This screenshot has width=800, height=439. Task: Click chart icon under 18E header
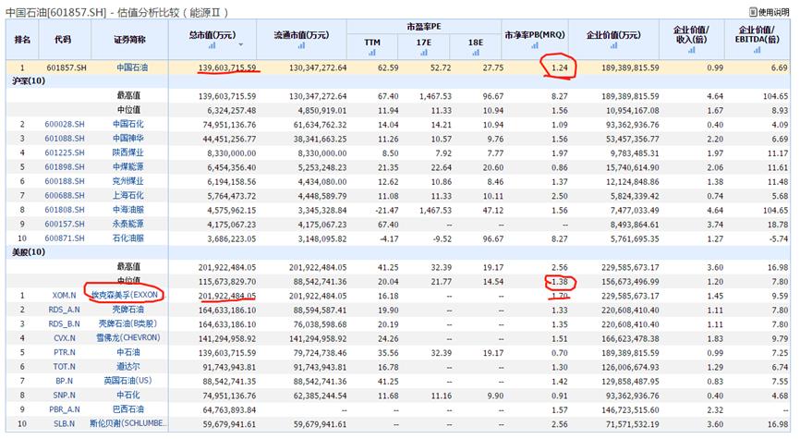point(476,52)
